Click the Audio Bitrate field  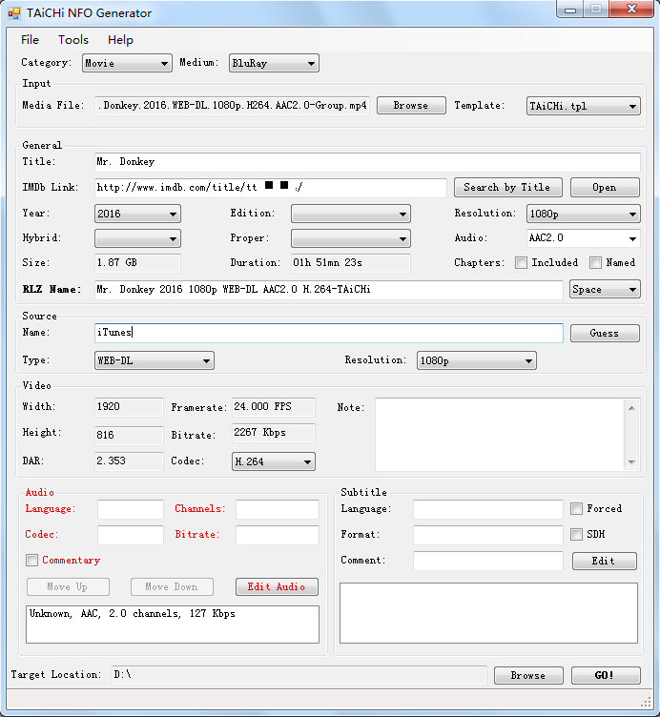click(x=278, y=535)
